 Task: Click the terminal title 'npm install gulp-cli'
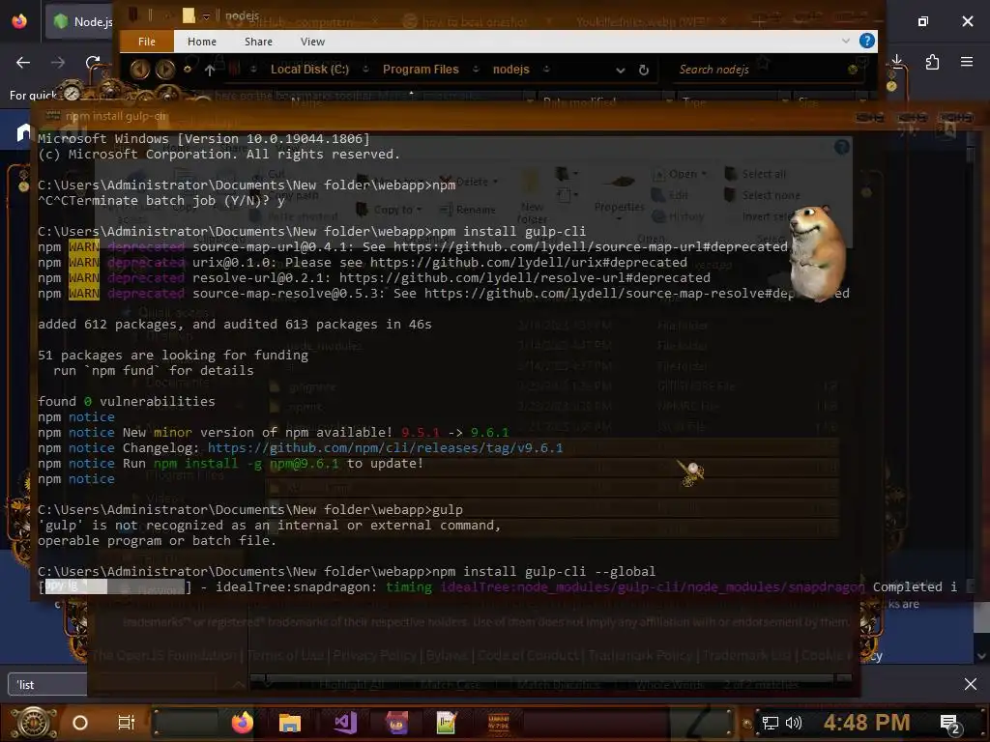(117, 116)
